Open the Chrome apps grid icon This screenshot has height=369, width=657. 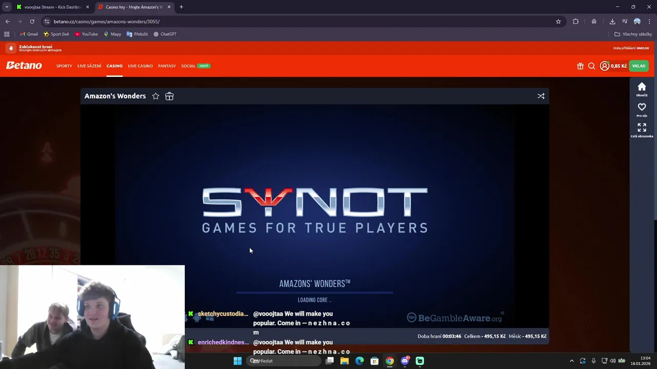coord(7,34)
